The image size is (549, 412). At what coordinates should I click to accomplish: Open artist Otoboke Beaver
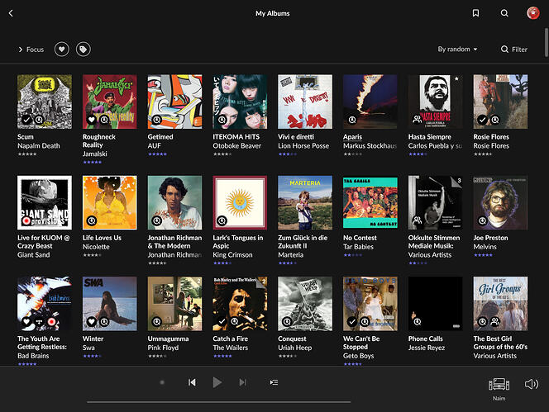237,146
